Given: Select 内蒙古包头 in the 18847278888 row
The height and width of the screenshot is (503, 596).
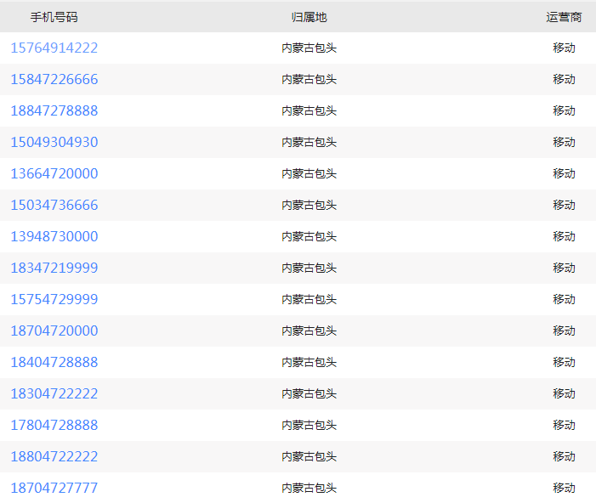Looking at the screenshot, I should tap(309, 111).
